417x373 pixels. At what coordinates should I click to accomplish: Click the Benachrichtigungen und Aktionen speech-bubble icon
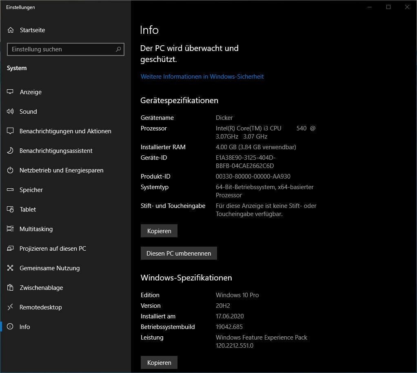(10, 131)
